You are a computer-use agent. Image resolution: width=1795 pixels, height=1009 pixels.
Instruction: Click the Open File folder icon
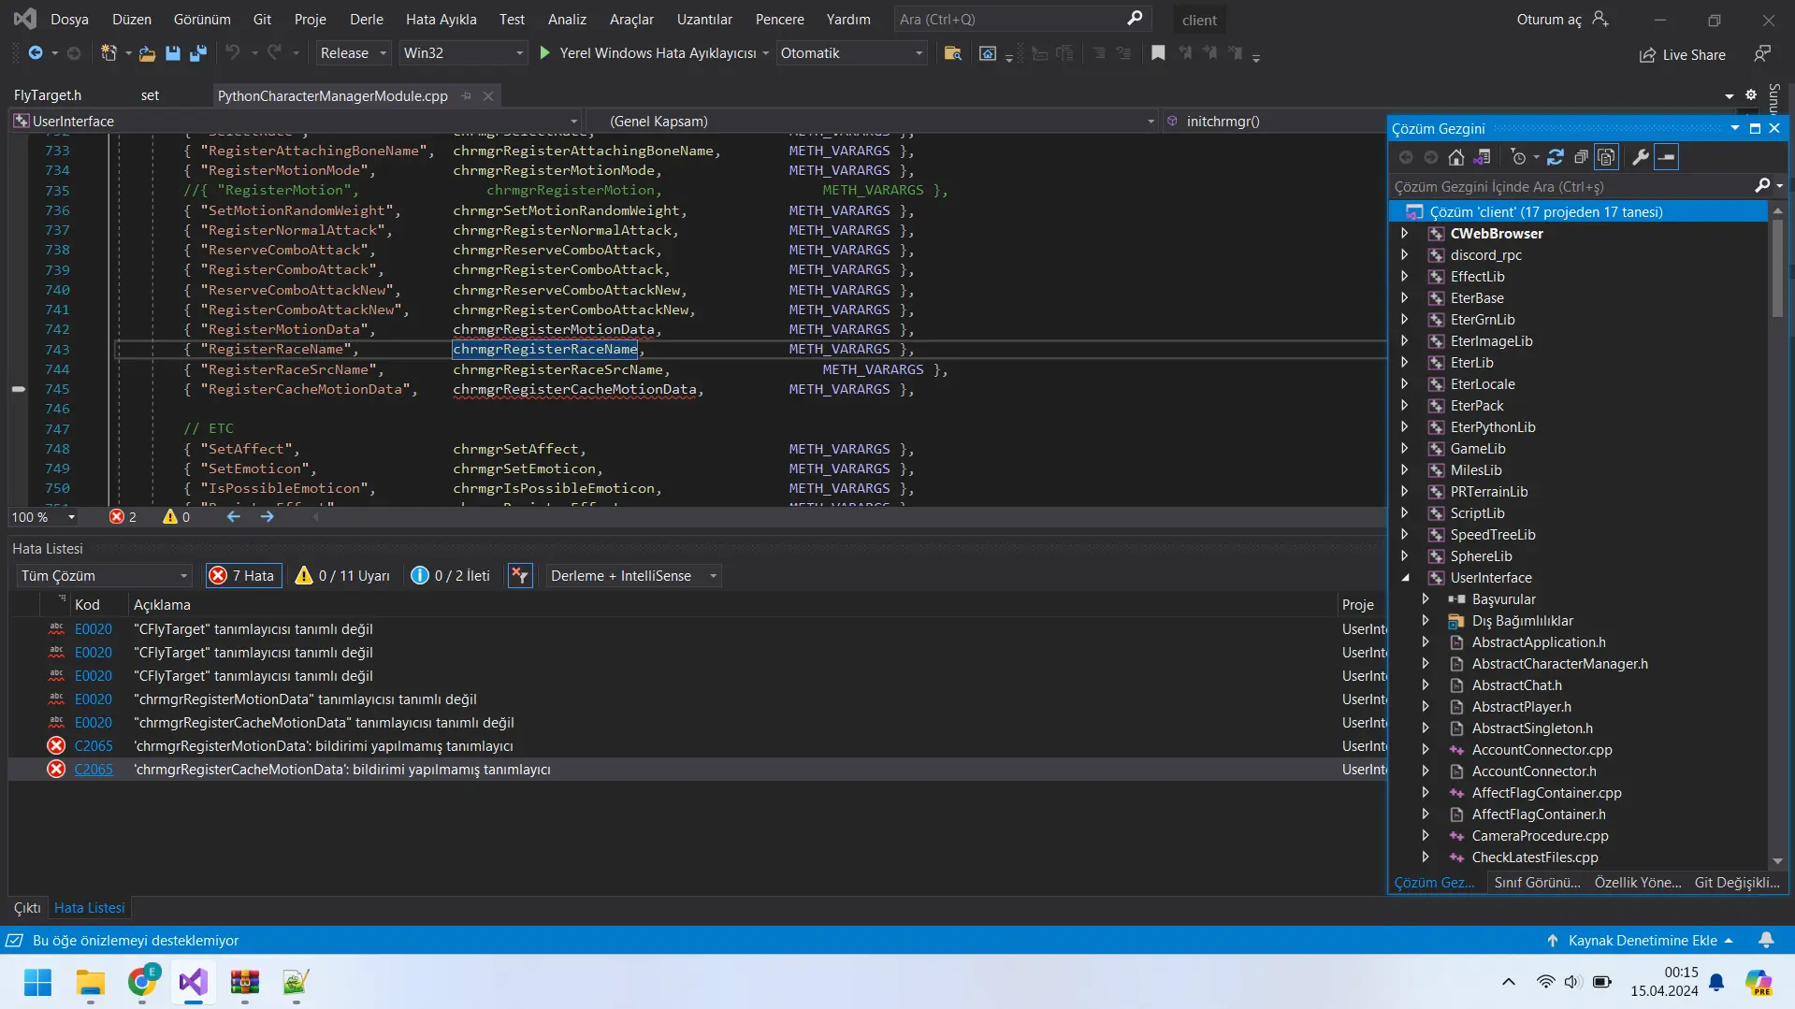147,53
